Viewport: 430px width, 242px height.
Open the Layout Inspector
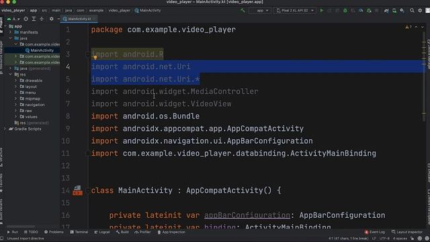(407, 232)
